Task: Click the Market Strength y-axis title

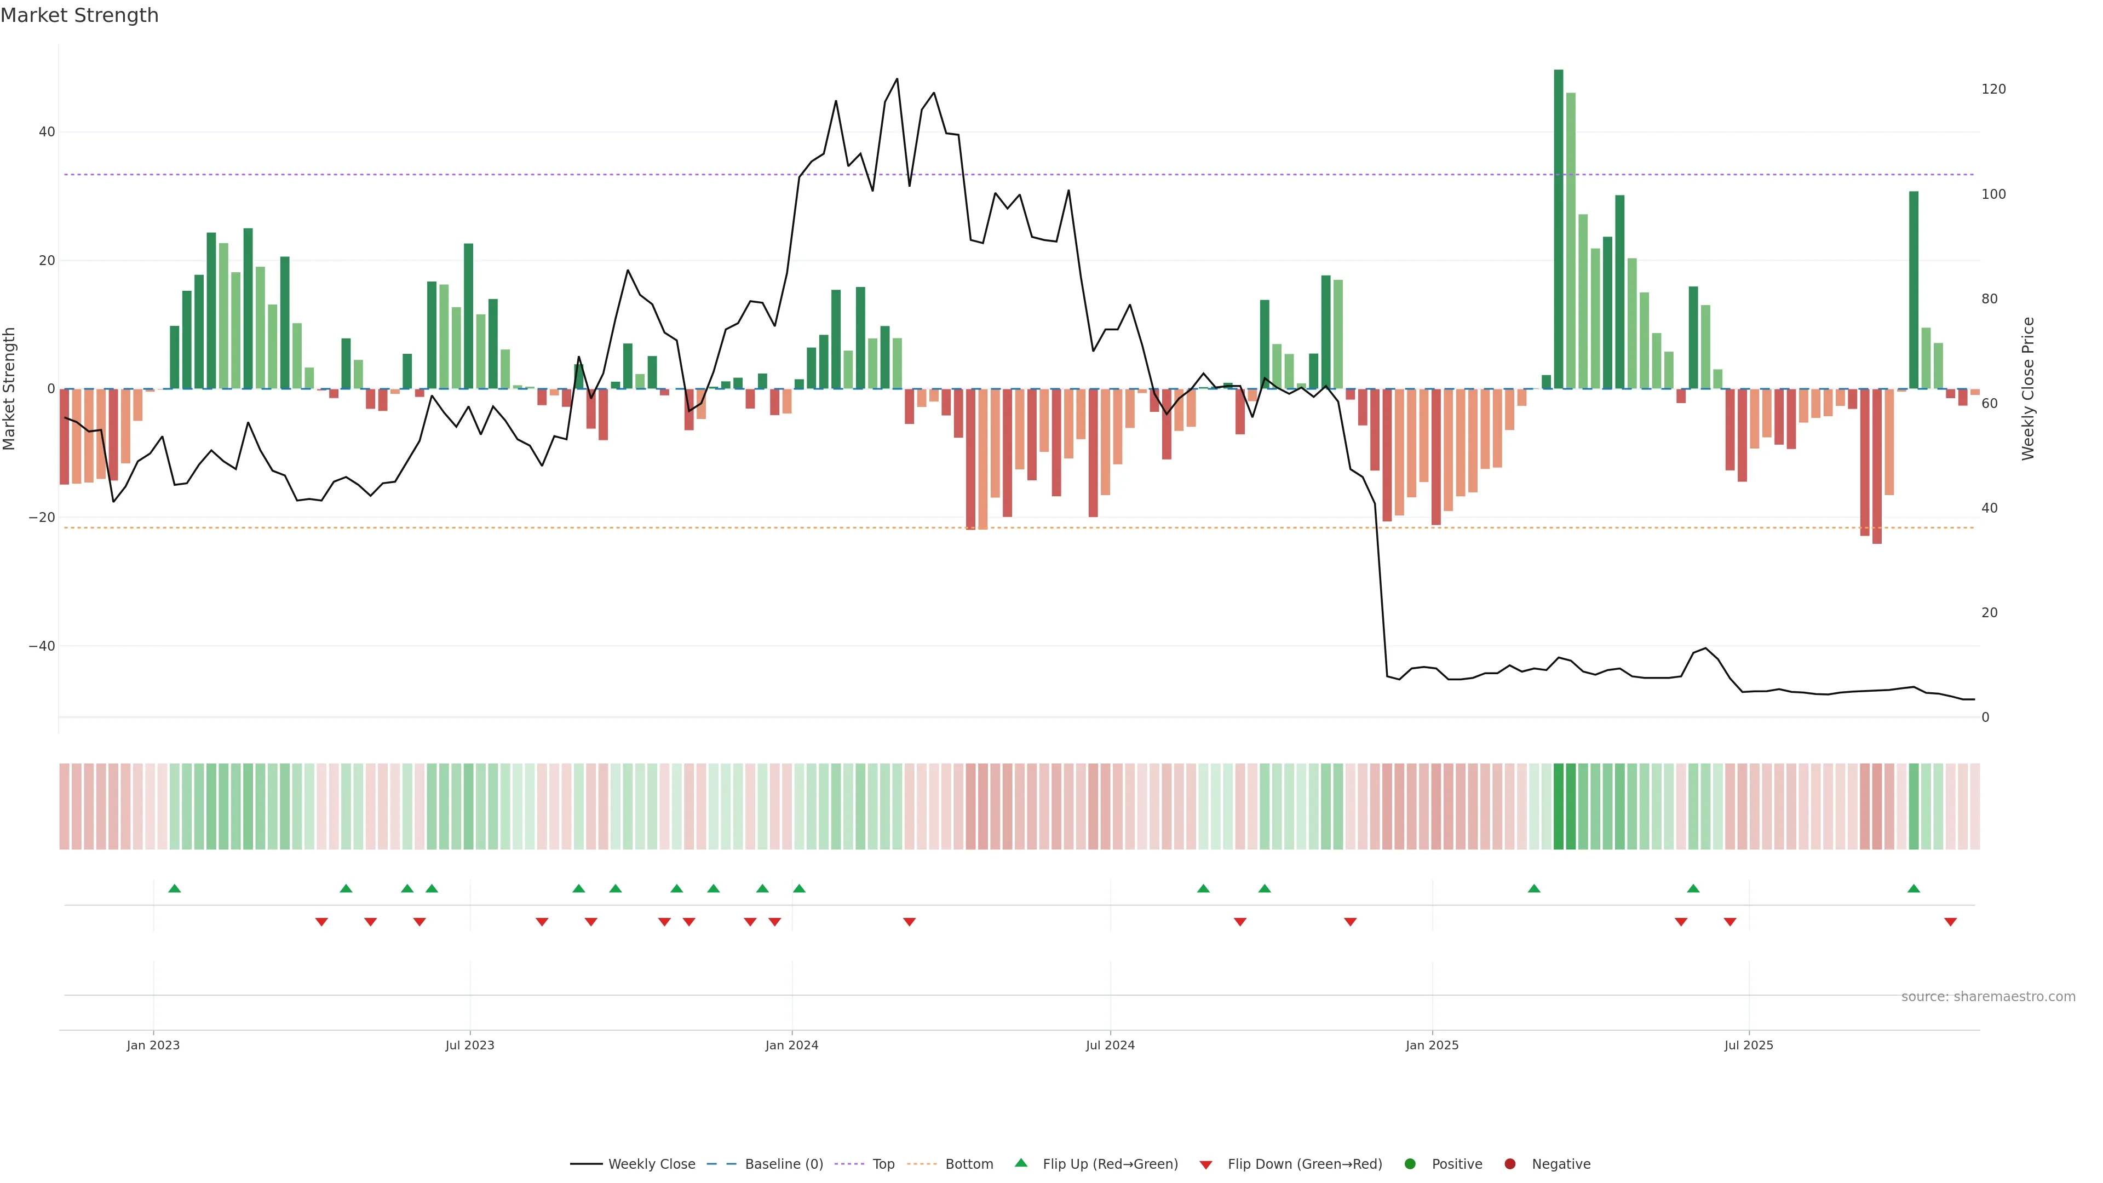Action: [x=10, y=389]
